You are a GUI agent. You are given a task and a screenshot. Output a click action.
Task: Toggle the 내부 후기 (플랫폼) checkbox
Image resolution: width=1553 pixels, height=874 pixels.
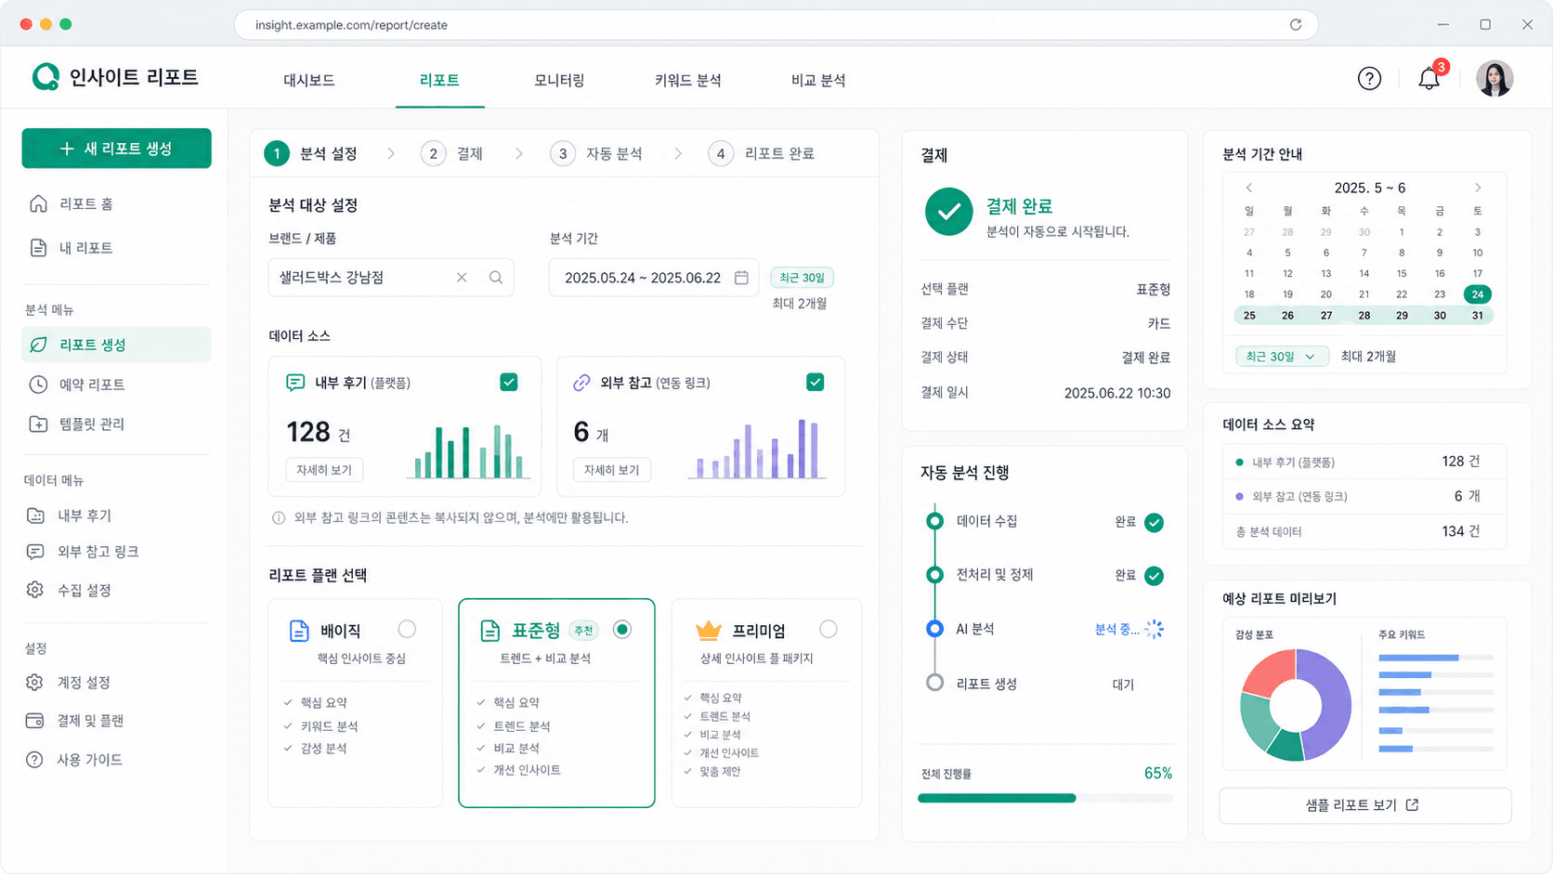(509, 382)
